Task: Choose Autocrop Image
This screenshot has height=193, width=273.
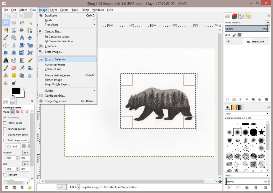Action: point(67,64)
